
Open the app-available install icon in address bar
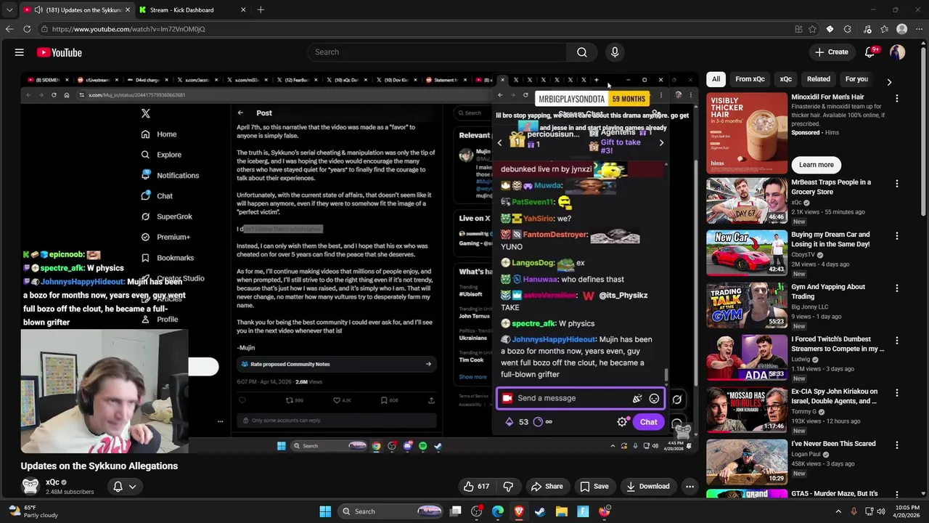(x=798, y=29)
